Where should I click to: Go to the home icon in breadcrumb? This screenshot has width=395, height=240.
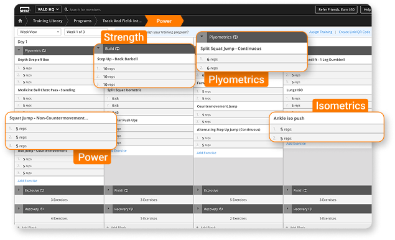20,21
